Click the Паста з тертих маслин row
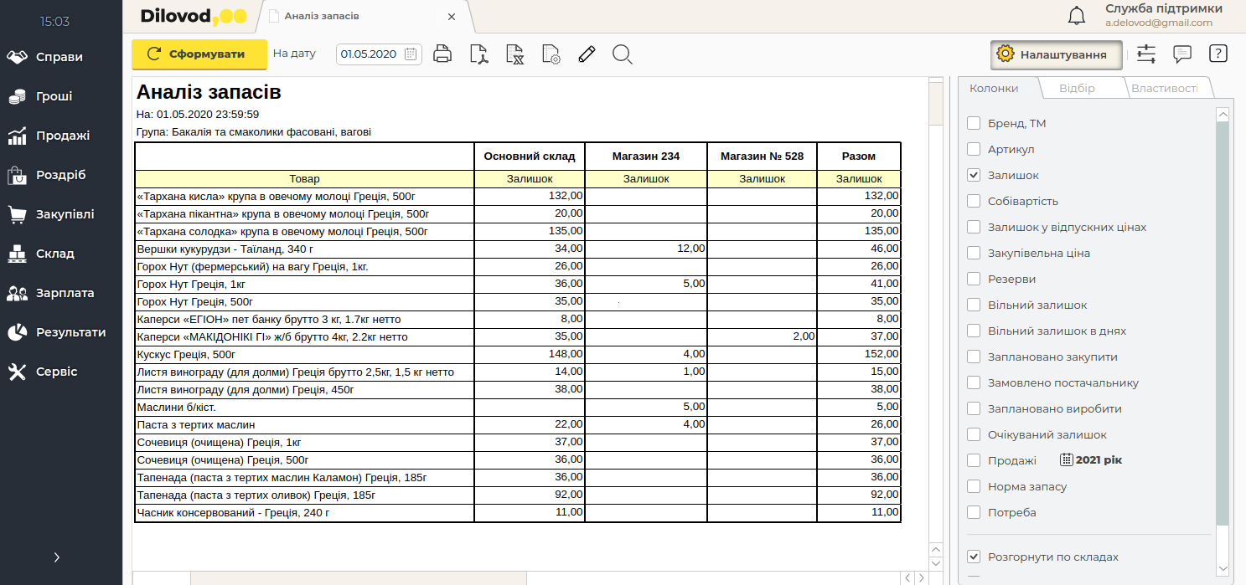The width and height of the screenshot is (1246, 585). pos(517,424)
